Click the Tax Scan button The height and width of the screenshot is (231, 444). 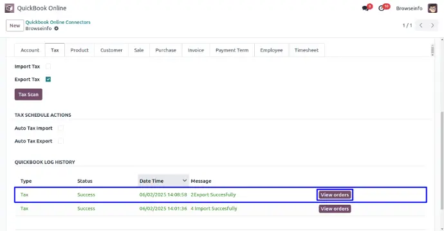click(x=28, y=94)
